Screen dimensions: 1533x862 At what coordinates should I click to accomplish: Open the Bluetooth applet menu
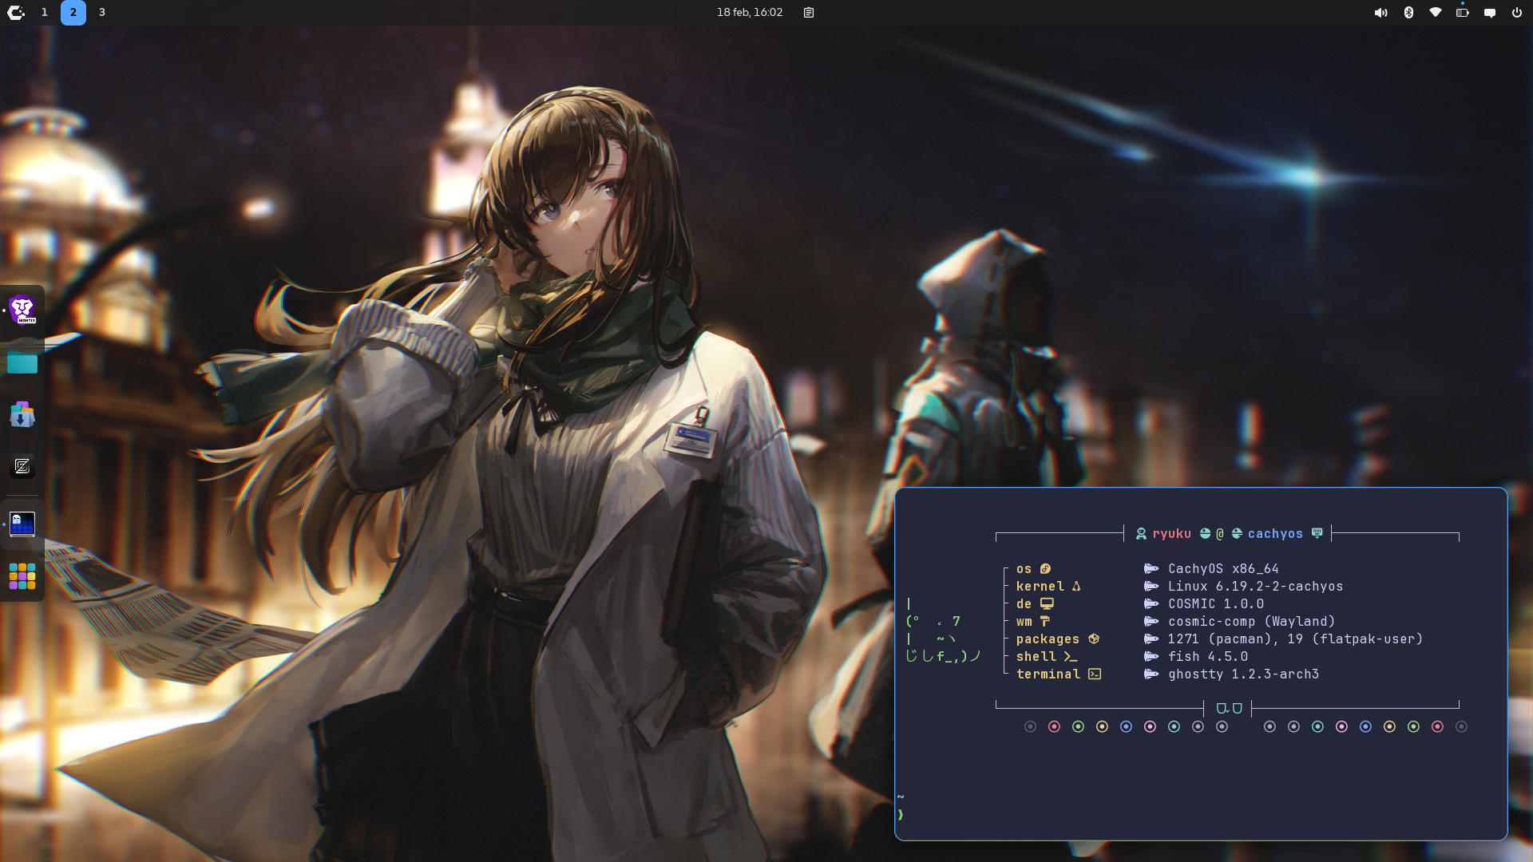point(1408,12)
